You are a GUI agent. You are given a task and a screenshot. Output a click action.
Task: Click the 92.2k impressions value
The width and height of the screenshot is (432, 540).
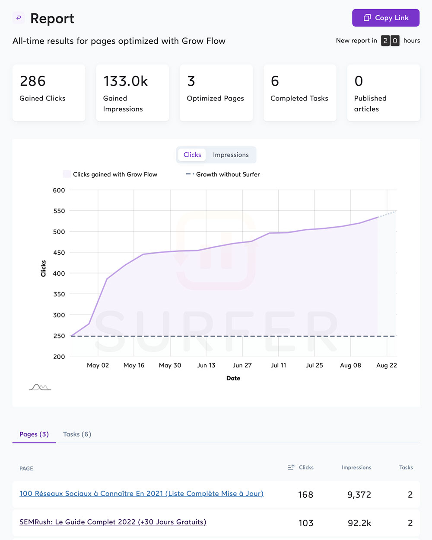[x=359, y=523]
